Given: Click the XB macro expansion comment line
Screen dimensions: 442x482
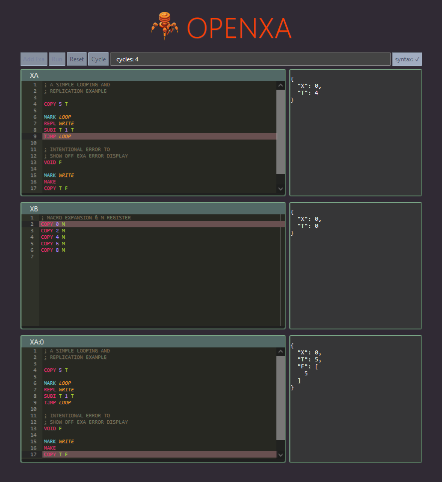Looking at the screenshot, I should 86,218.
